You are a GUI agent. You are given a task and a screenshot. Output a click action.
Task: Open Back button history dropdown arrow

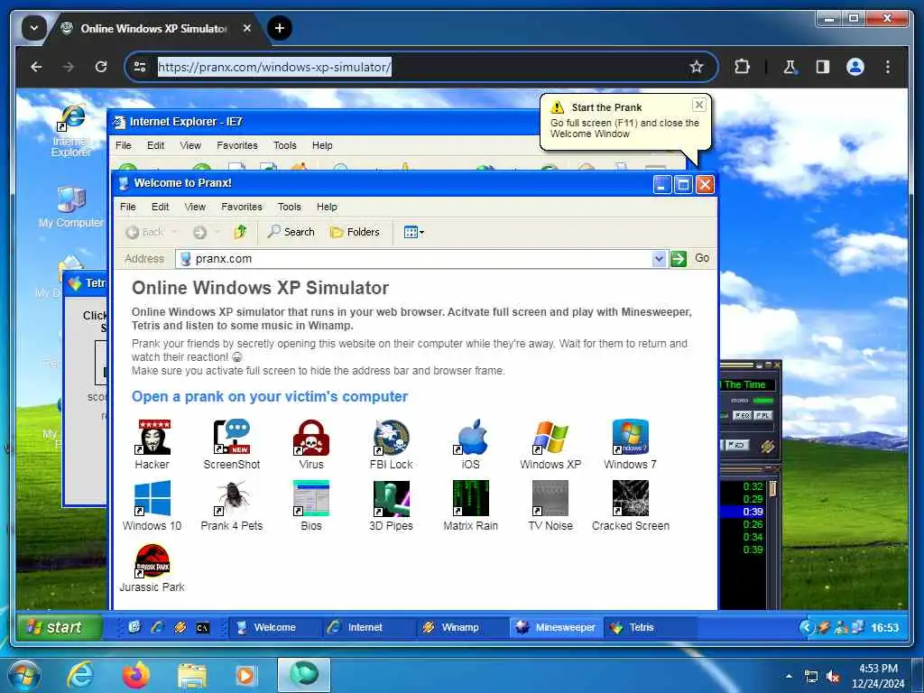[x=174, y=232]
